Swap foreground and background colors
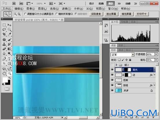The width and height of the screenshot is (160, 120). [10, 78]
